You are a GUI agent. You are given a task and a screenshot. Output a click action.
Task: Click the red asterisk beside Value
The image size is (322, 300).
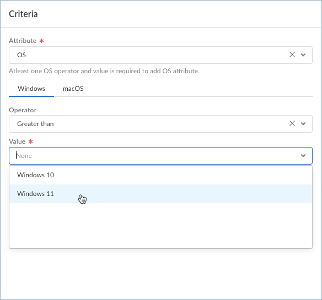[x=30, y=141]
